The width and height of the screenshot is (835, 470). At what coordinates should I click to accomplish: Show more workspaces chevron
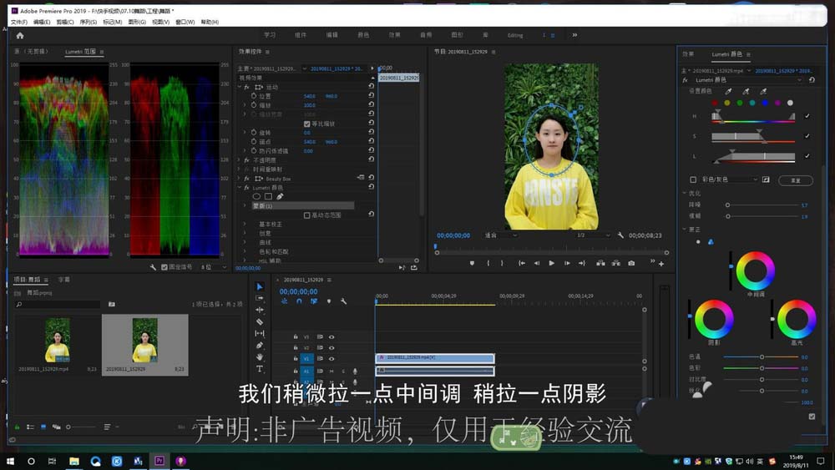[x=574, y=35]
